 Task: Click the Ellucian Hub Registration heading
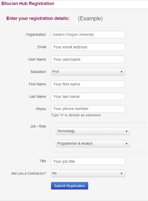[28, 4]
